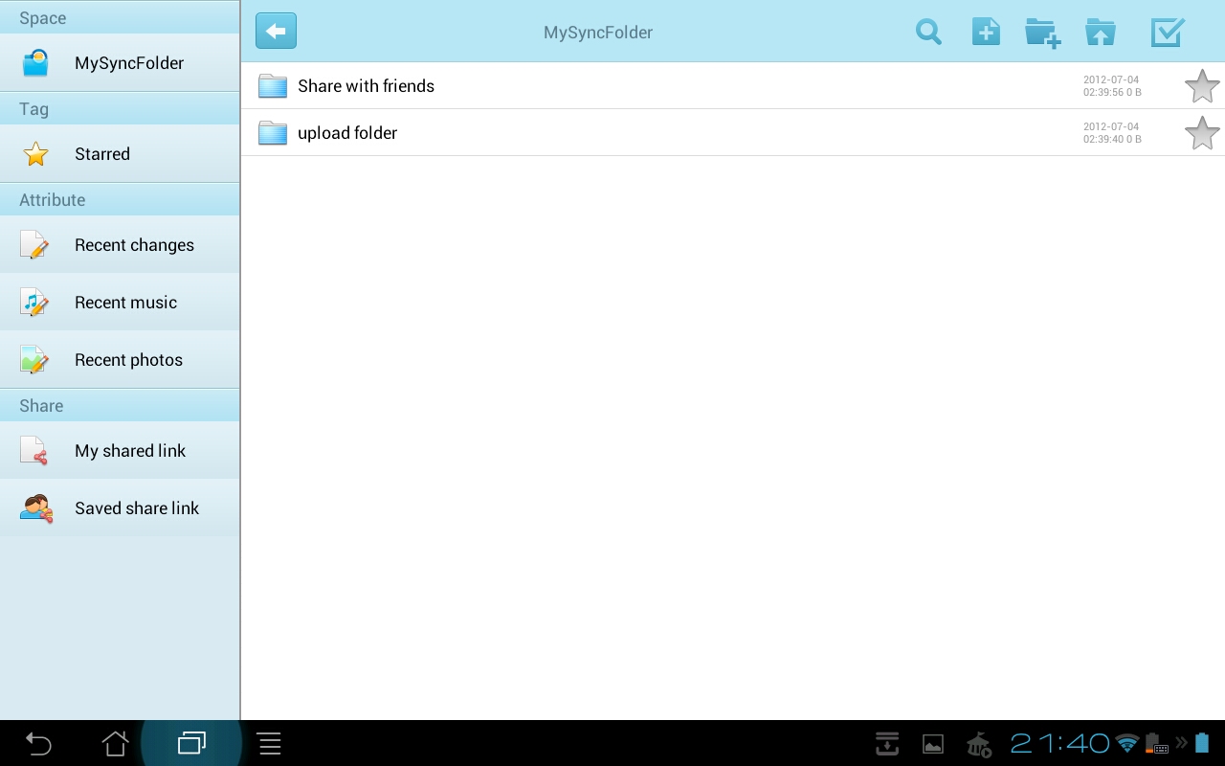This screenshot has width=1225, height=766.
Task: Click the yellow Starred star icon
Action: (35, 154)
